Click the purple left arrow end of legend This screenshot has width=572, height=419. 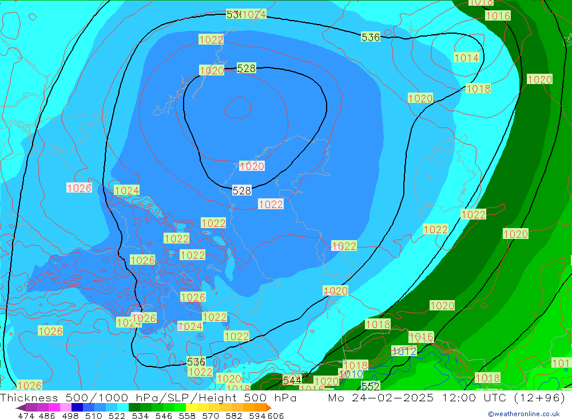(x=21, y=408)
